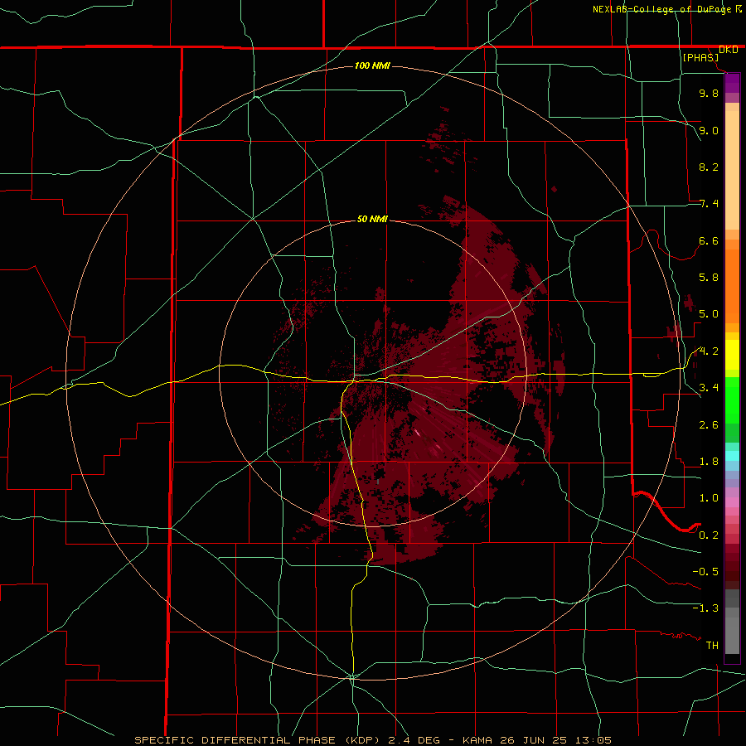This screenshot has width=746, height=746.
Task: Pick the yellow segment on the color bar
Action: pyautogui.click(x=732, y=355)
